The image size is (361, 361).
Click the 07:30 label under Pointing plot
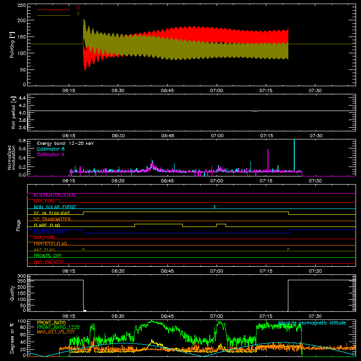tap(315, 91)
